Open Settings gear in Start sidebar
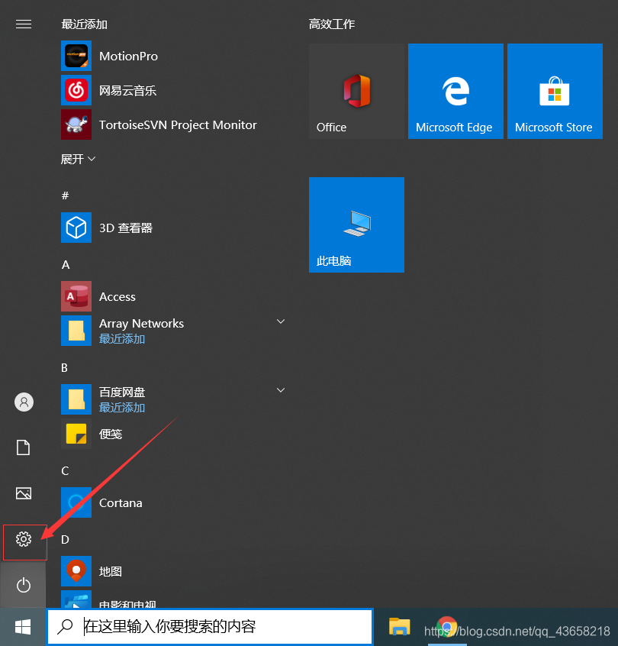The height and width of the screenshot is (646, 618). coord(24,539)
